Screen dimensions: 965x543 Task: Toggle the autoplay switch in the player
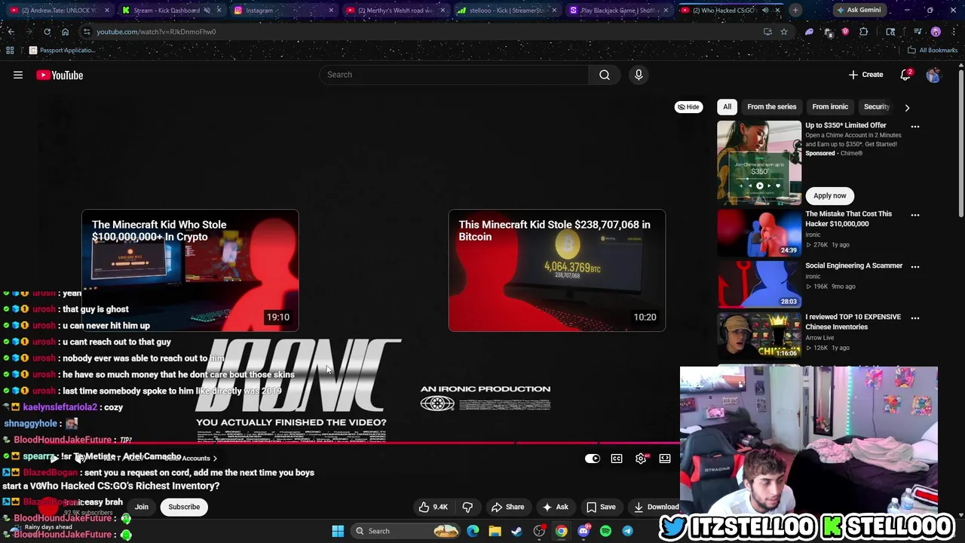(x=593, y=459)
